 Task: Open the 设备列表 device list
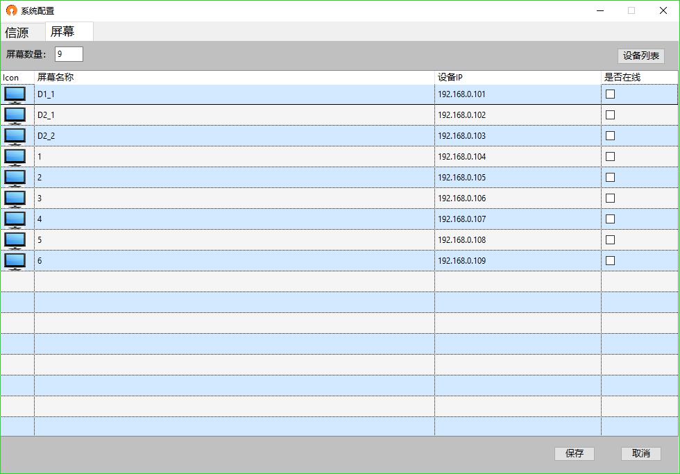(640, 56)
